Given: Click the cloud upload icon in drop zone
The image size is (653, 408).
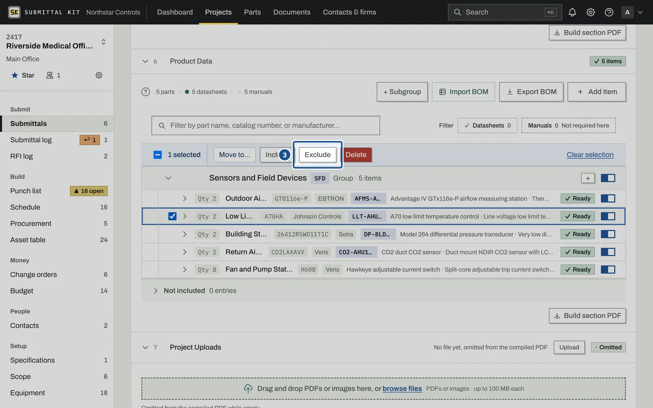Looking at the screenshot, I should coord(248,388).
